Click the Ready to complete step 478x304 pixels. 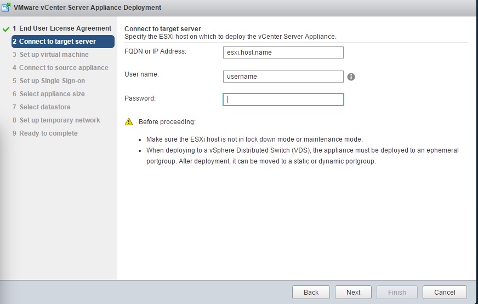[48, 133]
